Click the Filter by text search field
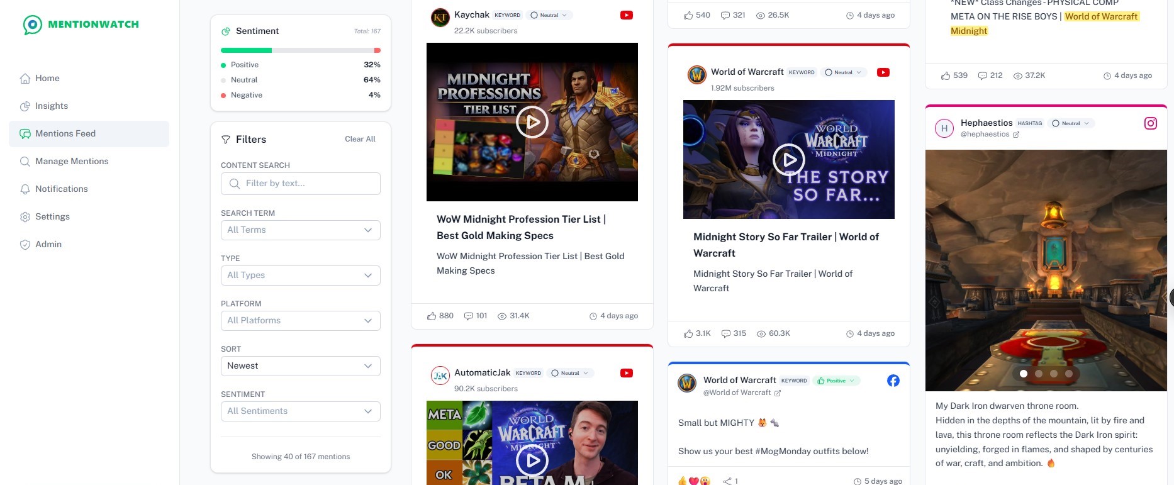The width and height of the screenshot is (1174, 485). coord(300,184)
